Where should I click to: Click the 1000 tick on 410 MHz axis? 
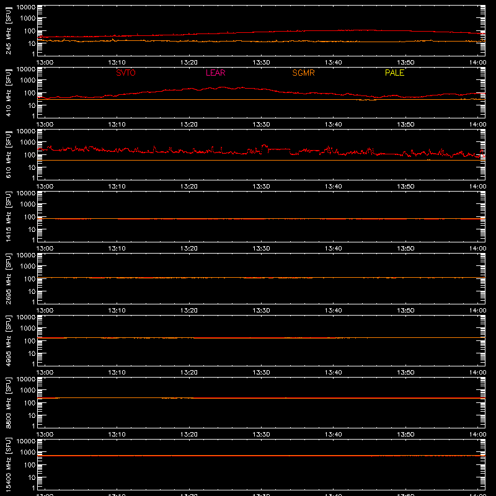click(x=28, y=81)
